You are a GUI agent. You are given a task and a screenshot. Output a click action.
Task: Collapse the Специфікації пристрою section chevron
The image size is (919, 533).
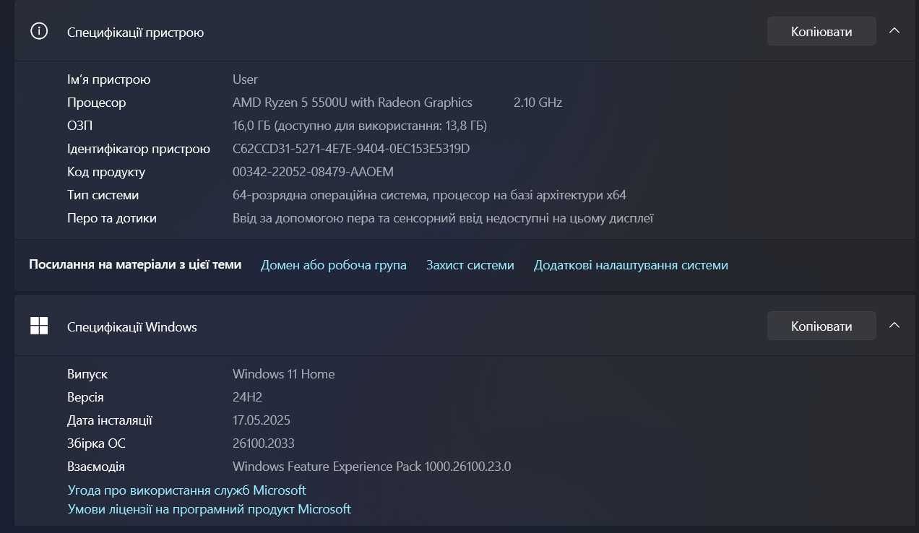(x=894, y=31)
